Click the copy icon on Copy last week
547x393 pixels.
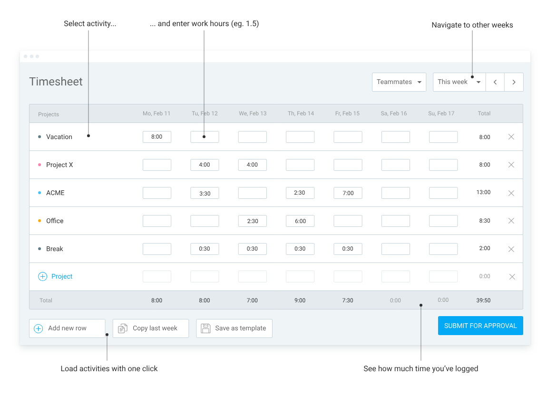point(123,328)
